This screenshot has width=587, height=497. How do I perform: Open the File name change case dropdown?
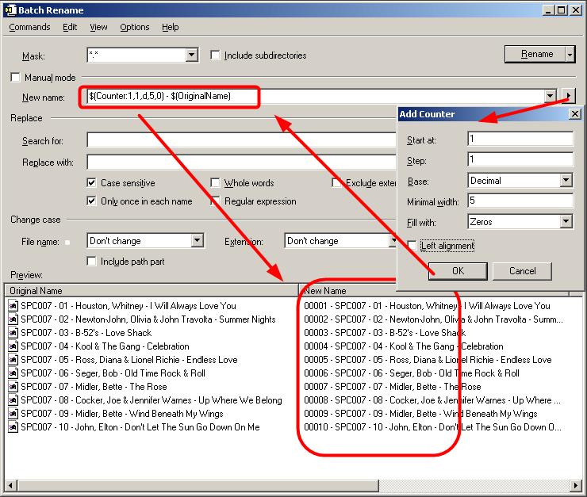click(198, 241)
